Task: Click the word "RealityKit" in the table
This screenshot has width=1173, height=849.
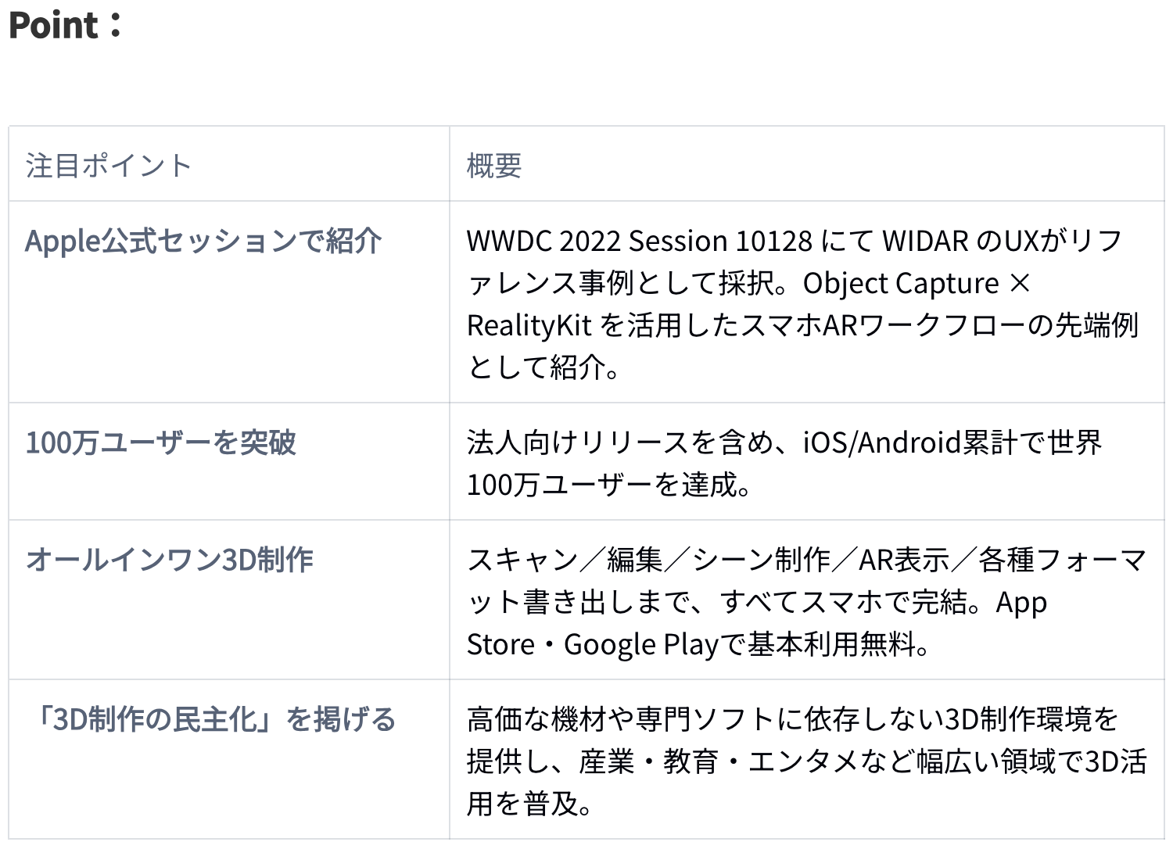Action: pyautogui.click(x=529, y=325)
